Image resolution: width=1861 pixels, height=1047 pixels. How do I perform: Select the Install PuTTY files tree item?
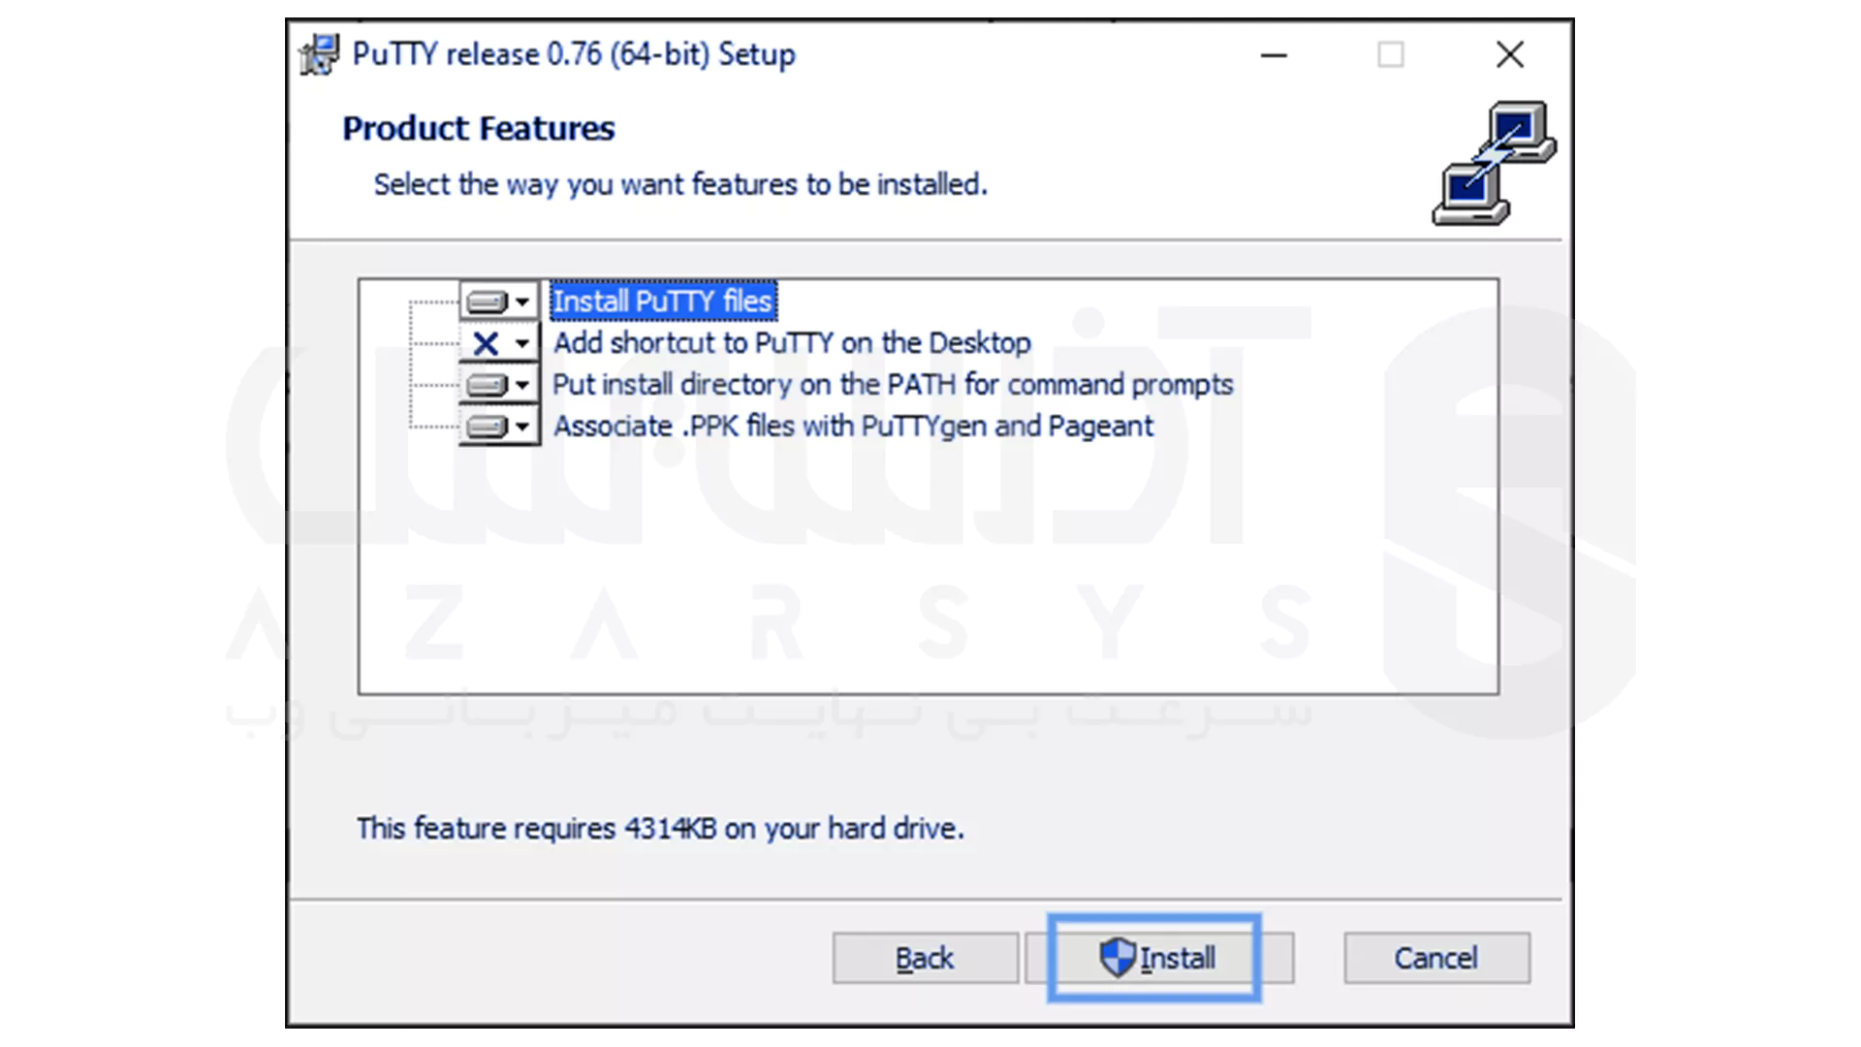pos(663,301)
